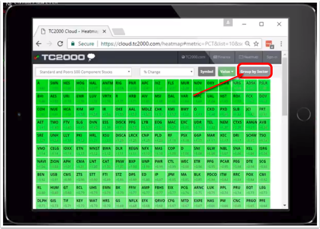
Task: Go back with the browser back arrow
Action: coord(39,43)
